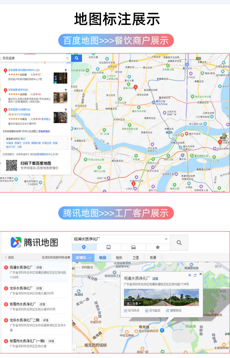Select the 火锅 nearby category

(x=19, y=147)
